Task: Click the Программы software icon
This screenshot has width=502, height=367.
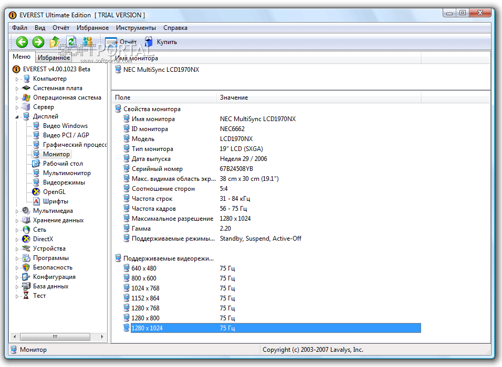Action: [26, 258]
